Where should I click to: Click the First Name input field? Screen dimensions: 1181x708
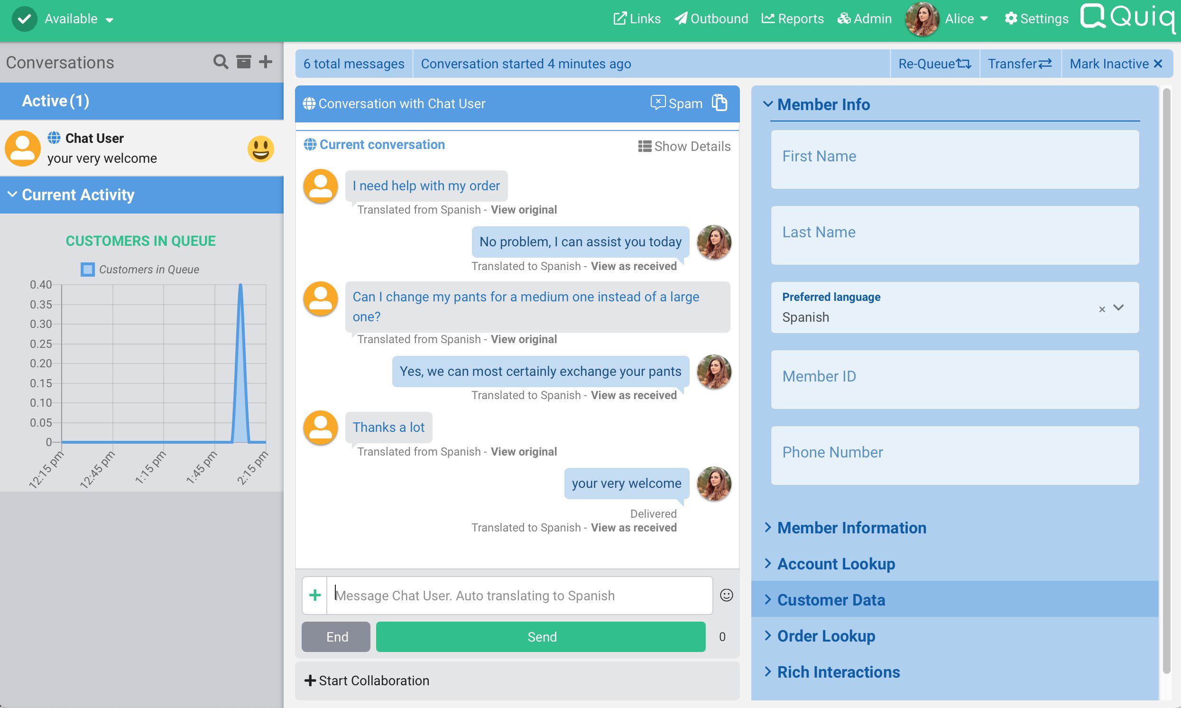(x=955, y=159)
